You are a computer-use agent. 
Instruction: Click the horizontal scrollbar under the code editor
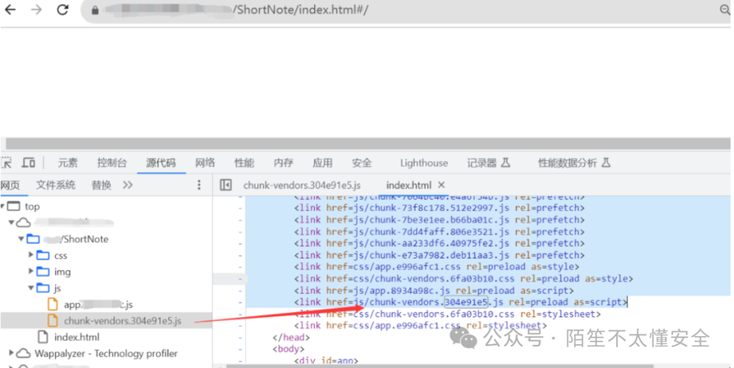[x=440, y=366]
